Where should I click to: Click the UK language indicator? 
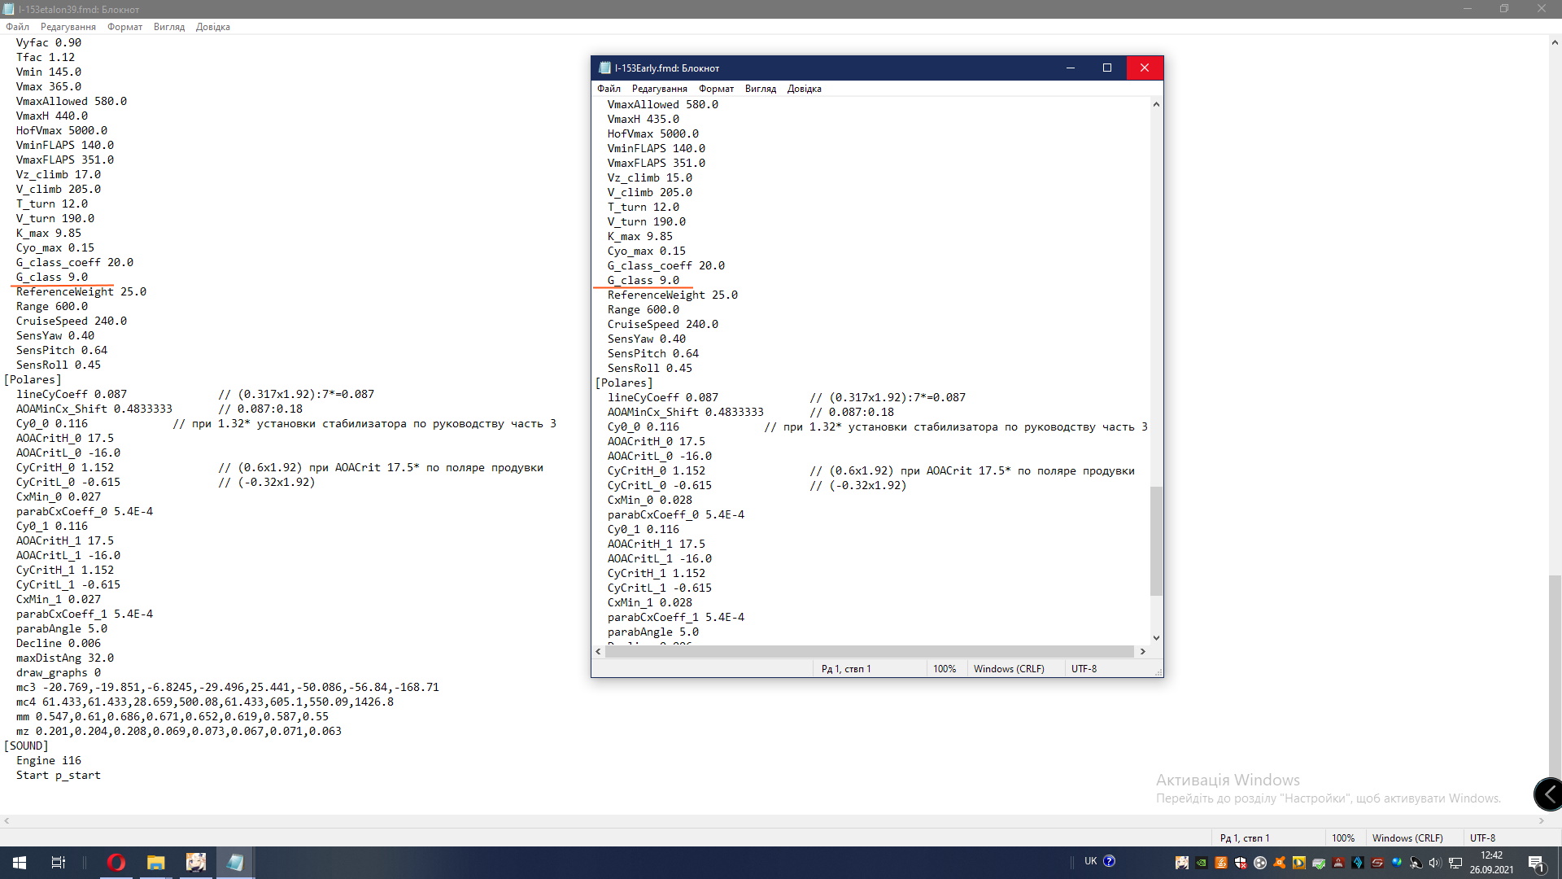coord(1090,861)
